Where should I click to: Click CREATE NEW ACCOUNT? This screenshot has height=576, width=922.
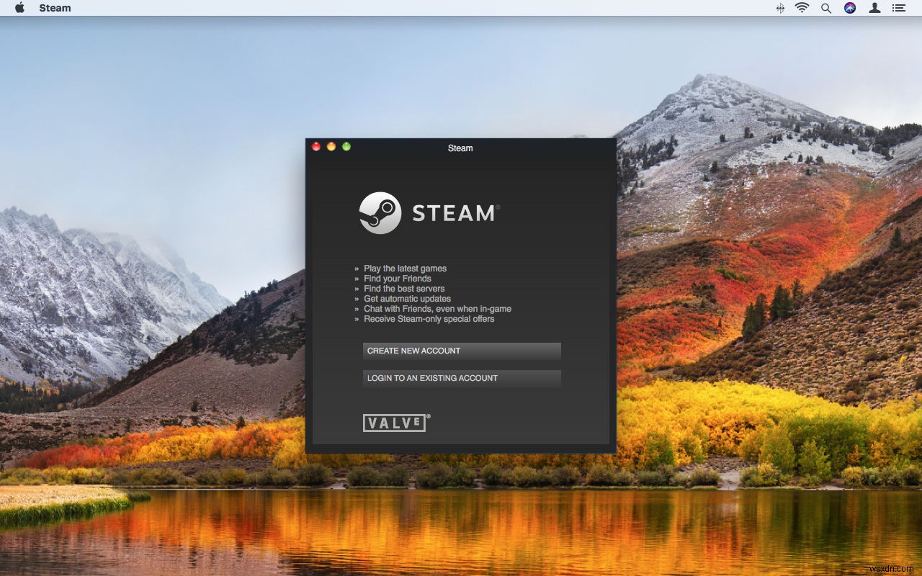(461, 351)
